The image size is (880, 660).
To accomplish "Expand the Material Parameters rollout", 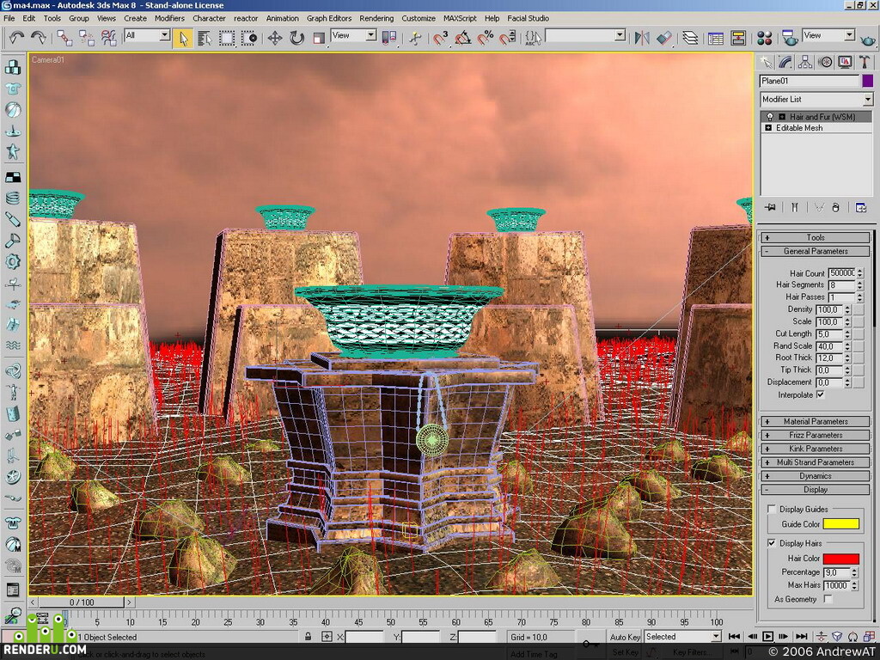I will (x=815, y=421).
